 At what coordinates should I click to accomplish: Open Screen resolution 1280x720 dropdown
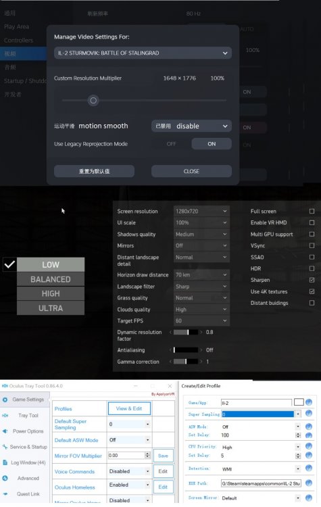point(201,211)
